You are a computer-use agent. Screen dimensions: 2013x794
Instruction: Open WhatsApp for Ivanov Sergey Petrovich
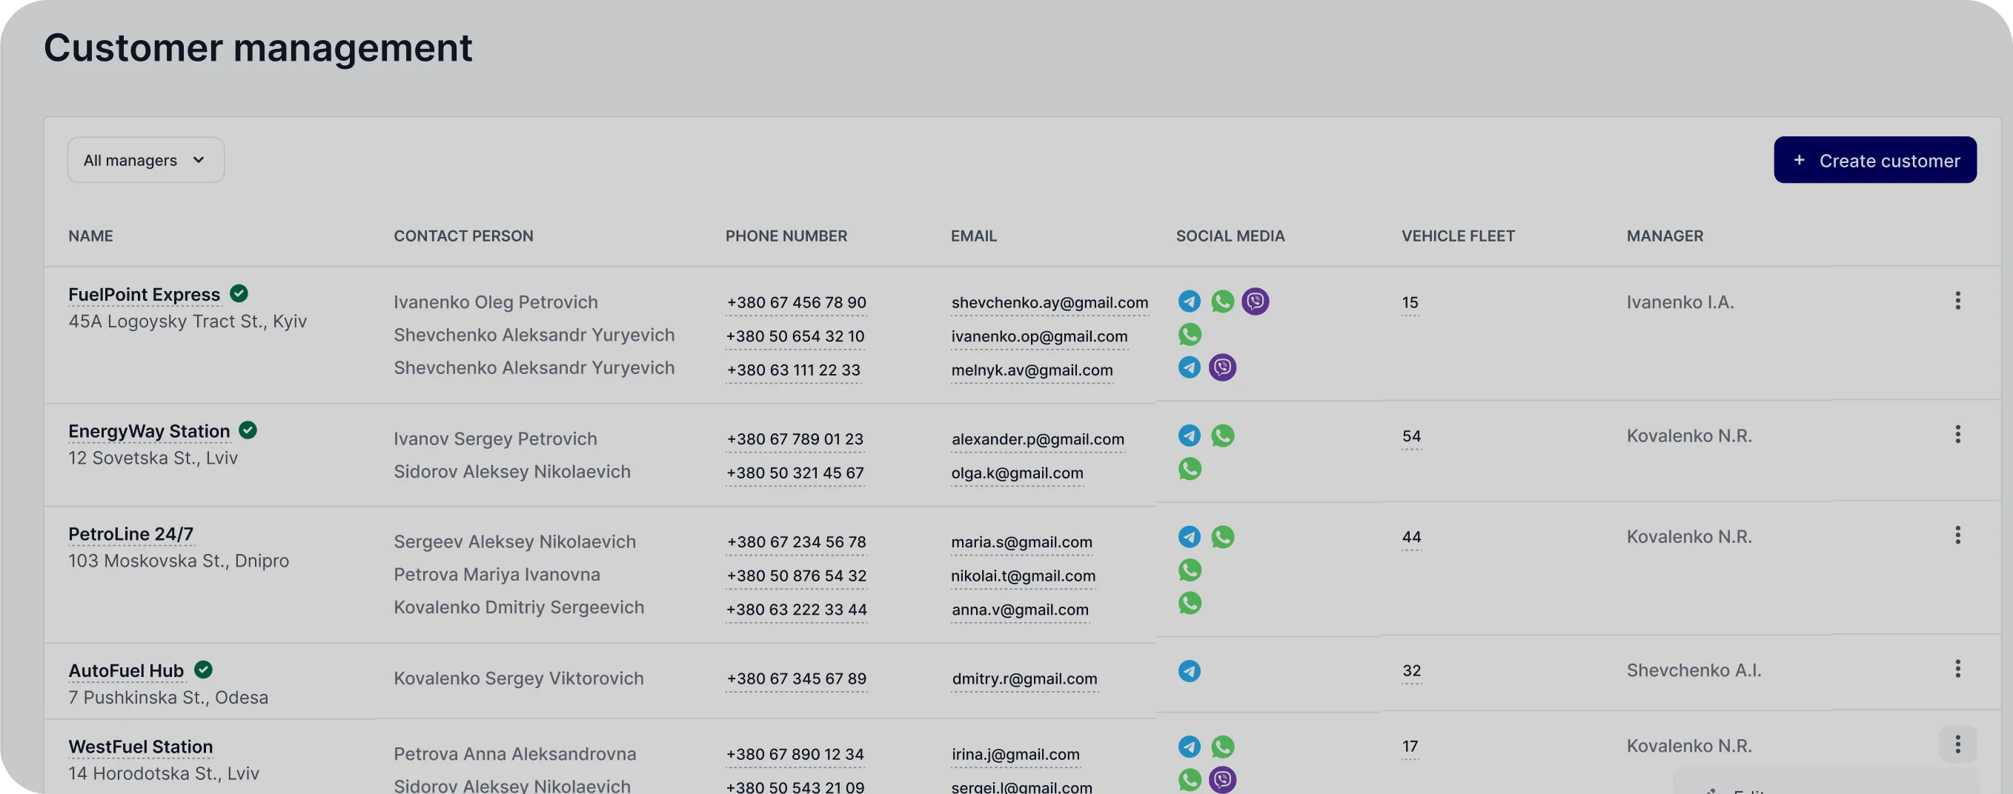[1222, 436]
